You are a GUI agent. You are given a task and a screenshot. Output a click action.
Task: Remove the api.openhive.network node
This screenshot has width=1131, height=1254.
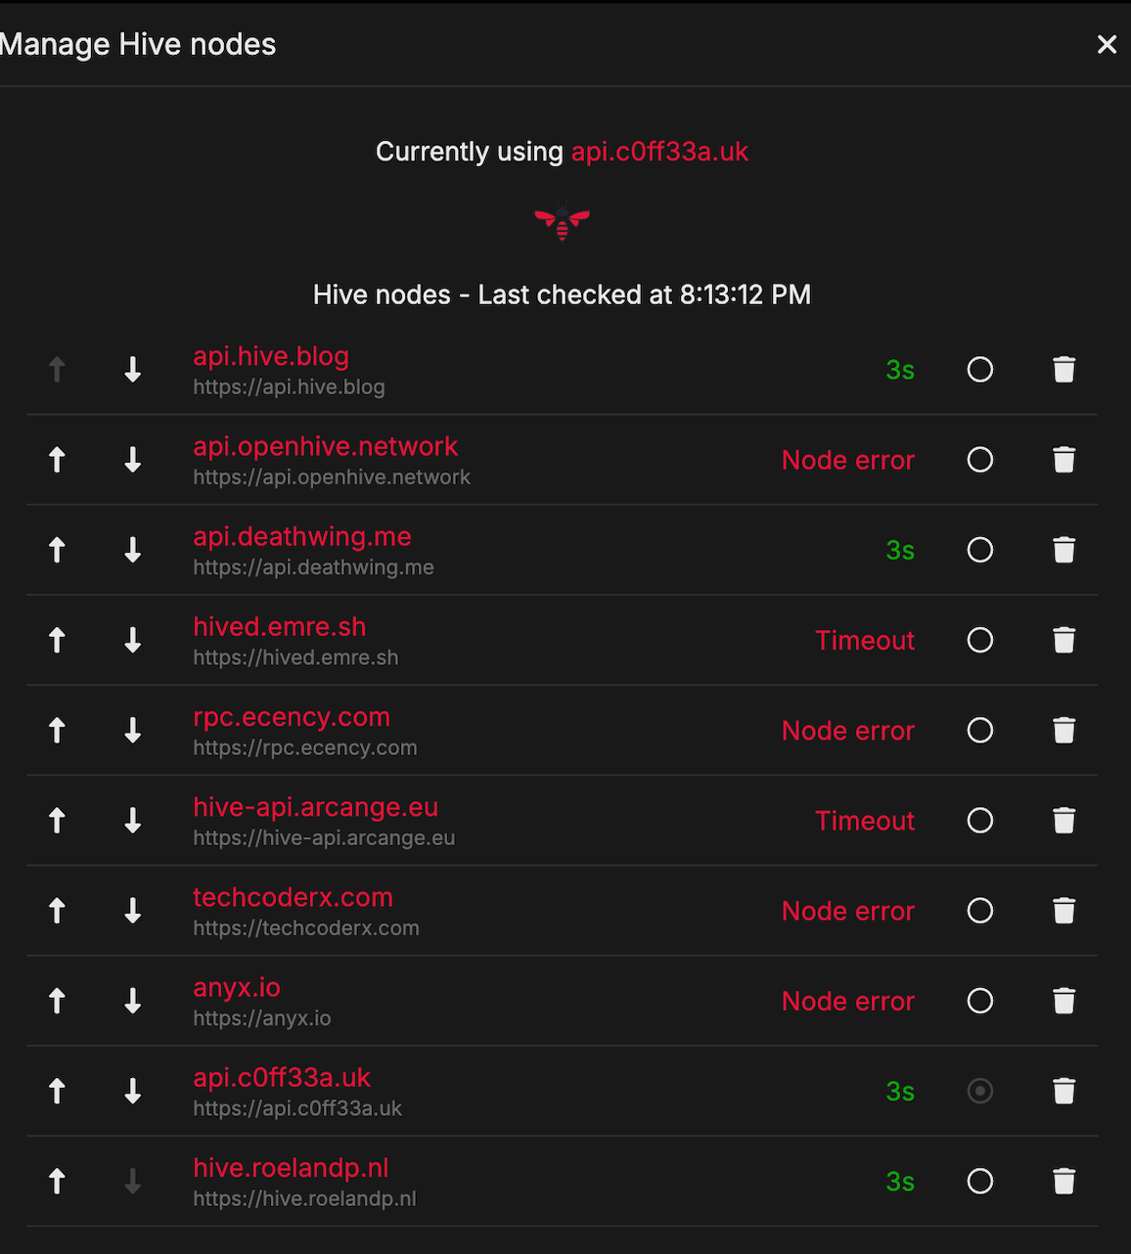(1063, 460)
